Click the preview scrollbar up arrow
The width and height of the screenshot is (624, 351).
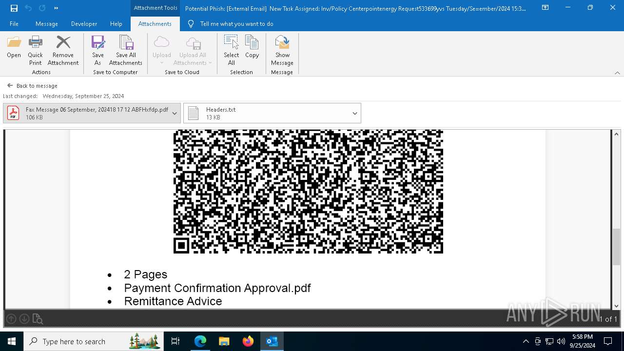pos(616,134)
